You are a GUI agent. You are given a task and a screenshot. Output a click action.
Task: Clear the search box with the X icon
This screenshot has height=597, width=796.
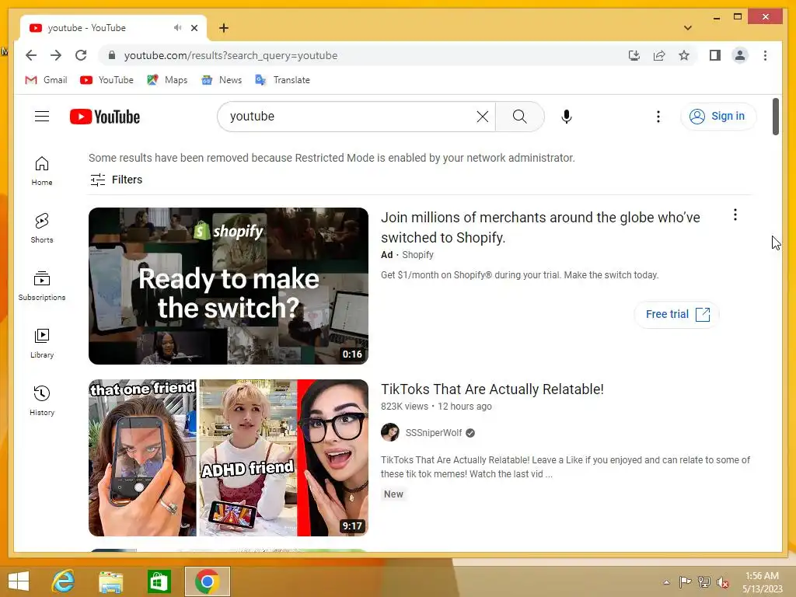coord(482,117)
